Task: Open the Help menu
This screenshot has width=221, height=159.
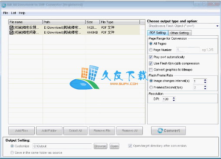Action: click(22, 13)
